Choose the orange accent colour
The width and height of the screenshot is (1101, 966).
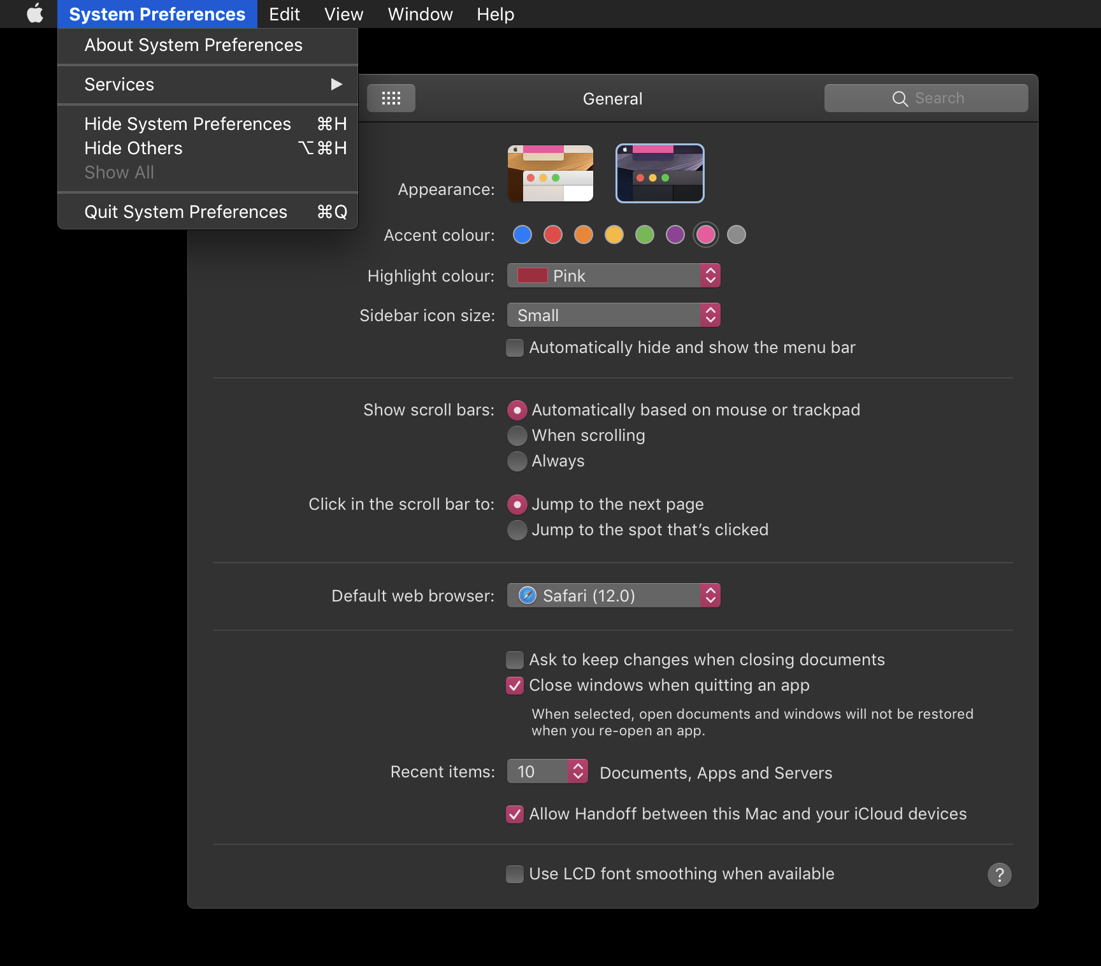pos(584,234)
